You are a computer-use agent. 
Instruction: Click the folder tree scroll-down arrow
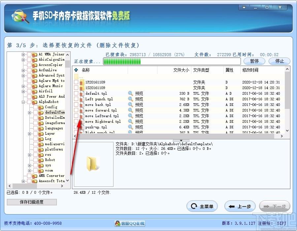[x=67, y=181]
